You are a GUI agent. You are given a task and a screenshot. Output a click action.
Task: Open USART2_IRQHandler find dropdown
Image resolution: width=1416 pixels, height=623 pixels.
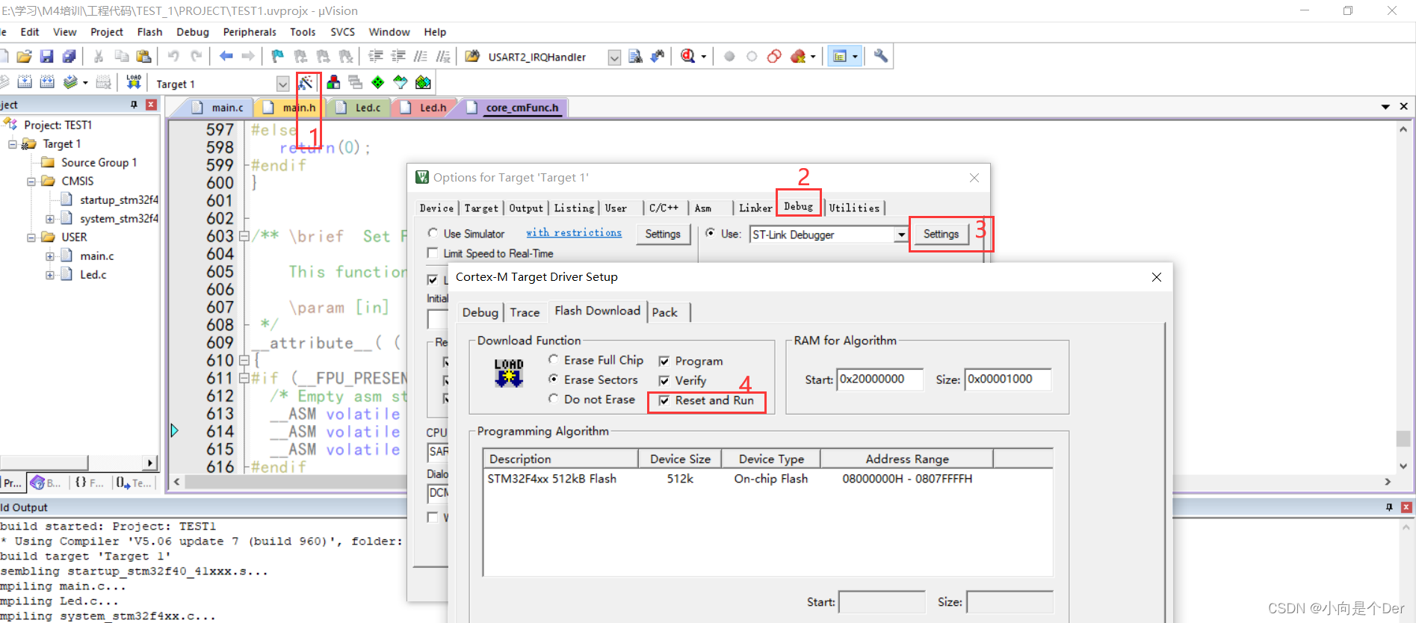614,58
